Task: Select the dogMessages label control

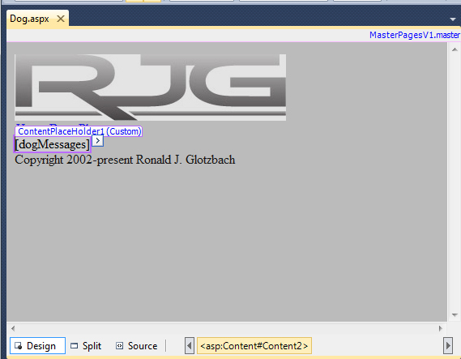Action: click(x=53, y=144)
